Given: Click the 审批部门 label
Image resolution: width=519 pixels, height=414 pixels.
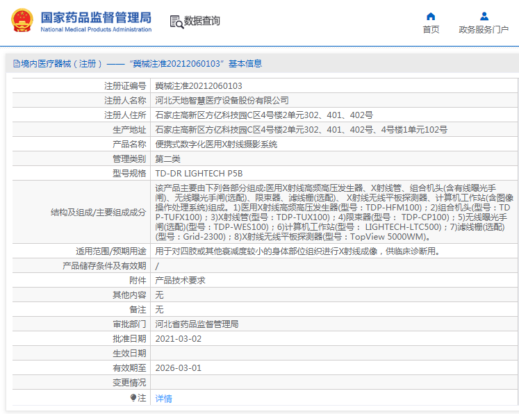Looking at the screenshot, I should point(129,324).
